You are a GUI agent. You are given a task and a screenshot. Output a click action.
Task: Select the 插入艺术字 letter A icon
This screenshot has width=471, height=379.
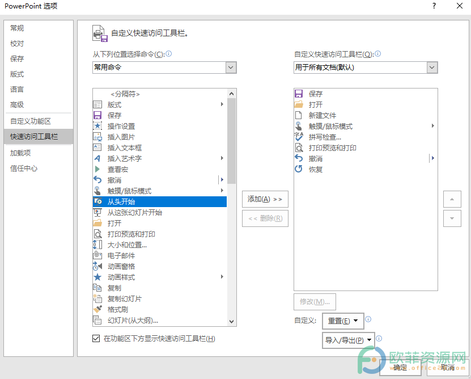coord(97,158)
